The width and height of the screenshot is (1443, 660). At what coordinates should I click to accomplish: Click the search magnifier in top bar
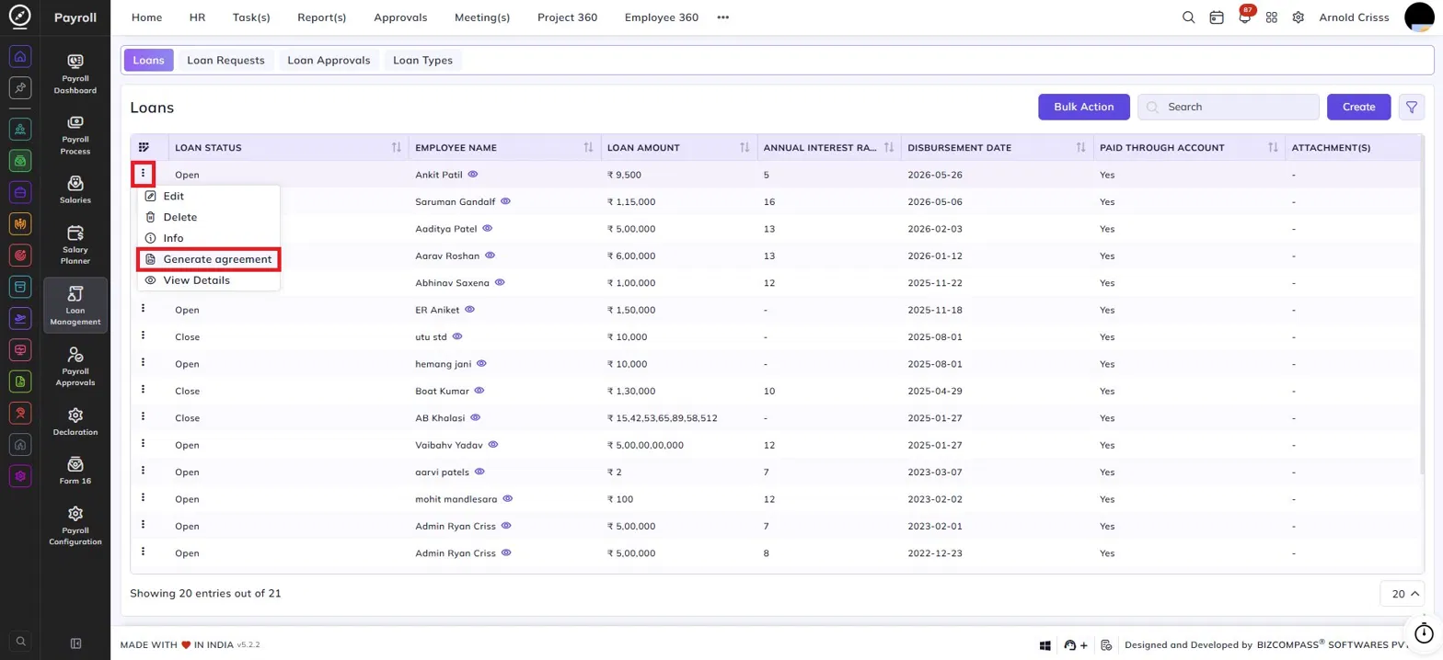tap(1188, 17)
